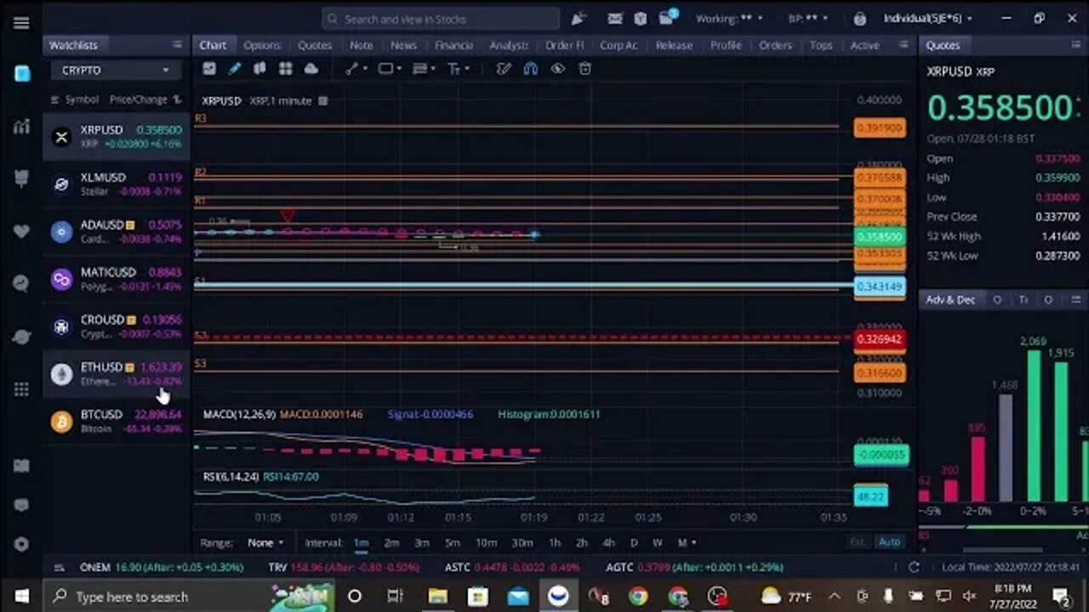Toggle the Ext extended hours button

click(x=858, y=542)
